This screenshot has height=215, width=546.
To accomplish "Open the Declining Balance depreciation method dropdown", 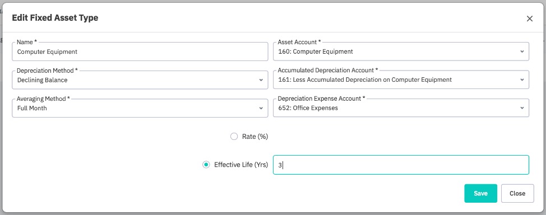I will 140,80.
